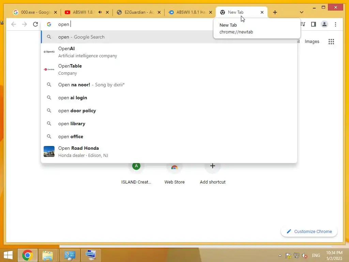Show hidden tray icons arrow
The height and width of the screenshot is (262, 349).
[x=280, y=255]
